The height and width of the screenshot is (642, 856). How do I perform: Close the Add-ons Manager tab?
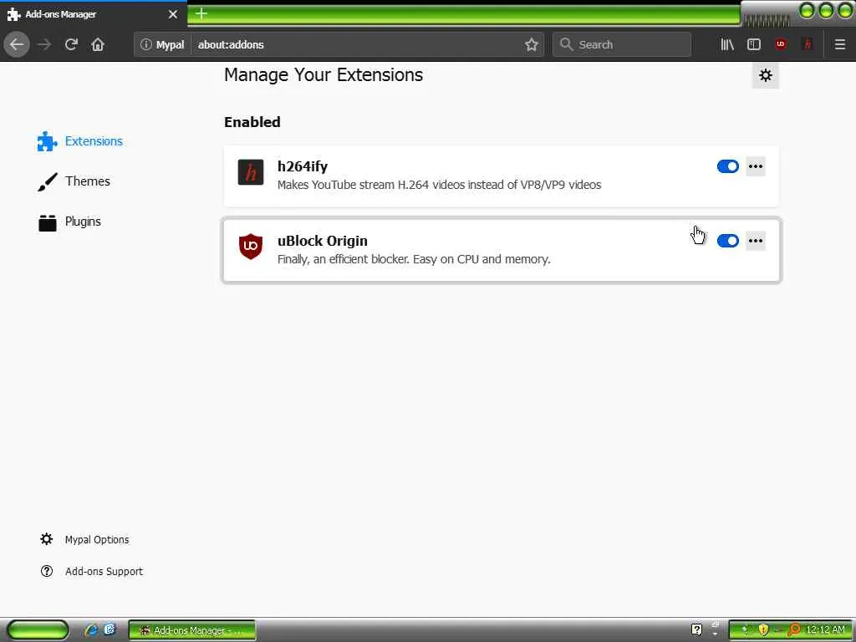pos(173,14)
